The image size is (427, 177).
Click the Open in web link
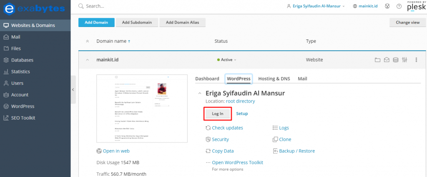click(116, 151)
